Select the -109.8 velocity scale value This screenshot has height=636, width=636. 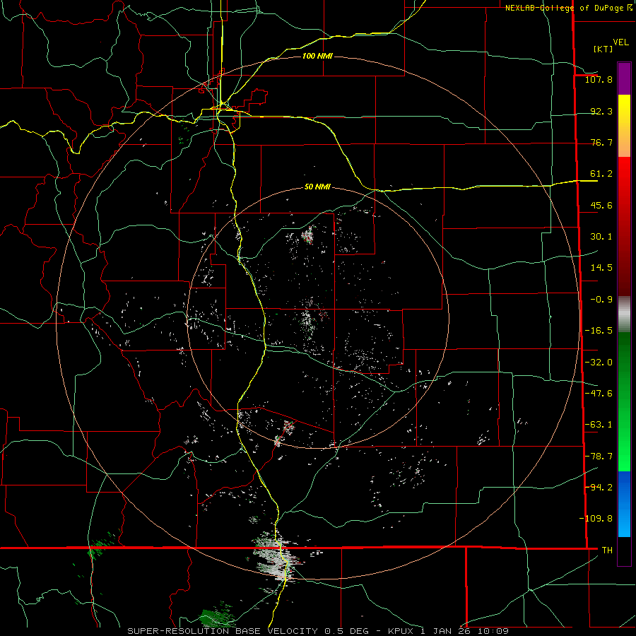click(596, 519)
